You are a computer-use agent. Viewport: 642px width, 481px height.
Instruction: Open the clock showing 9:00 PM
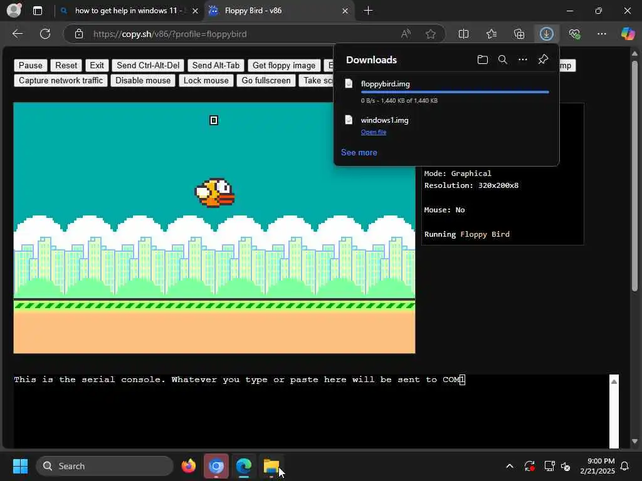[597, 466]
